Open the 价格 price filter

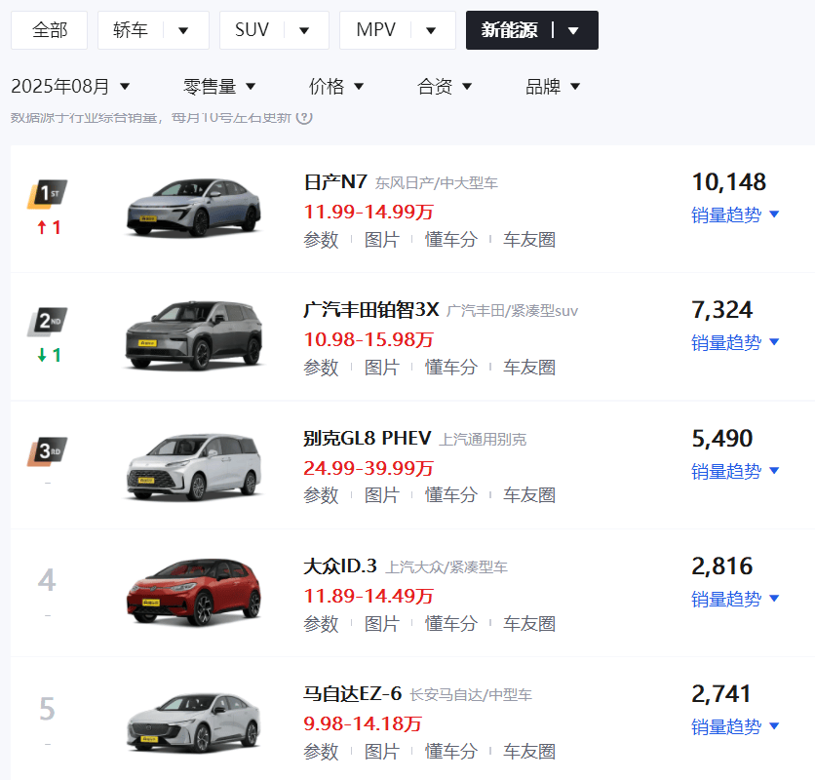336,87
